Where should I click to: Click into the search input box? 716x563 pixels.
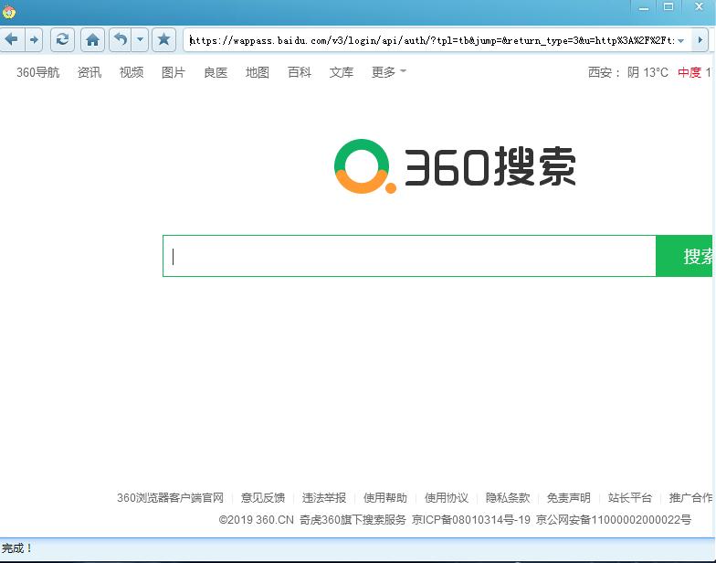coord(409,256)
